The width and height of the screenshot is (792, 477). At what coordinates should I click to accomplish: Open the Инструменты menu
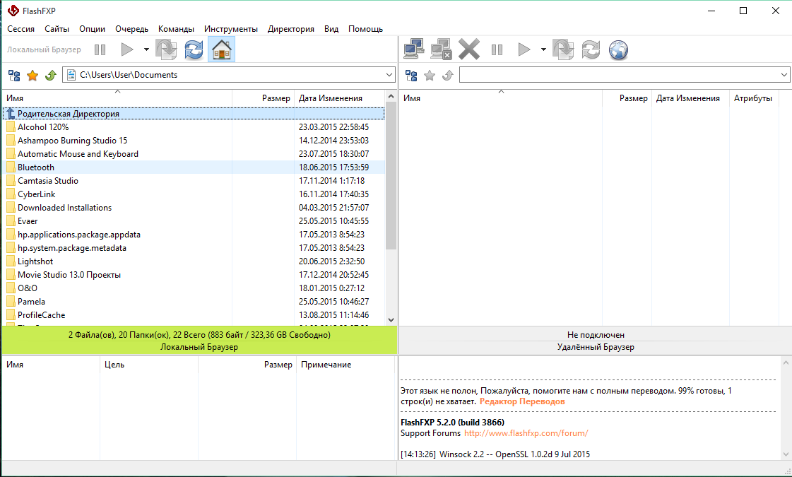(x=231, y=29)
